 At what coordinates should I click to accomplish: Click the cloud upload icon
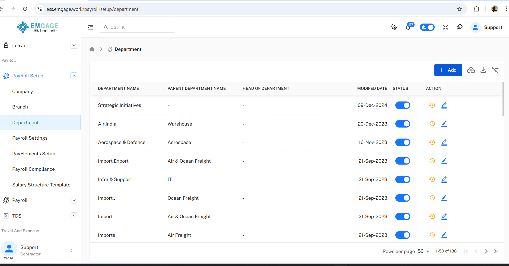click(x=471, y=70)
